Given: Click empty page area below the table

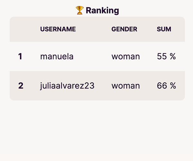Looking at the screenshot, I should [96, 131].
